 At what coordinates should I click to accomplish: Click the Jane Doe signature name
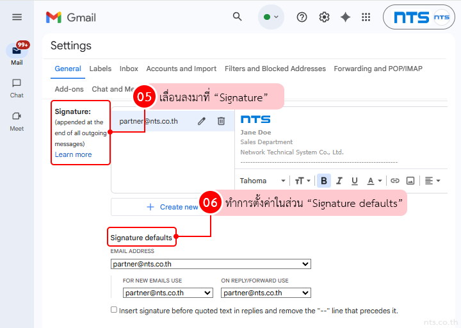pyautogui.click(x=255, y=133)
